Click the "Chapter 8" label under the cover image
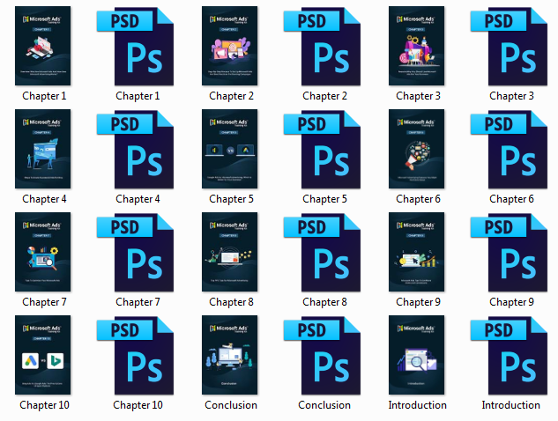558x421 pixels. [231, 302]
